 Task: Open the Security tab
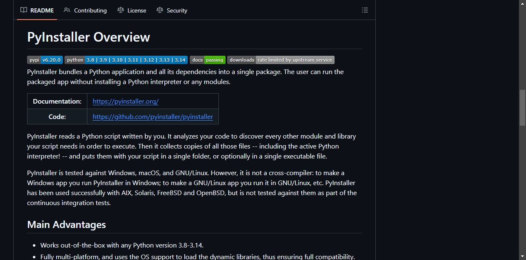tap(172, 10)
